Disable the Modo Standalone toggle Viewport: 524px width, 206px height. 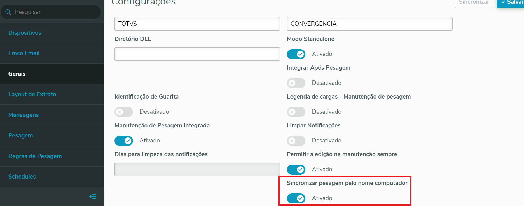click(x=296, y=54)
